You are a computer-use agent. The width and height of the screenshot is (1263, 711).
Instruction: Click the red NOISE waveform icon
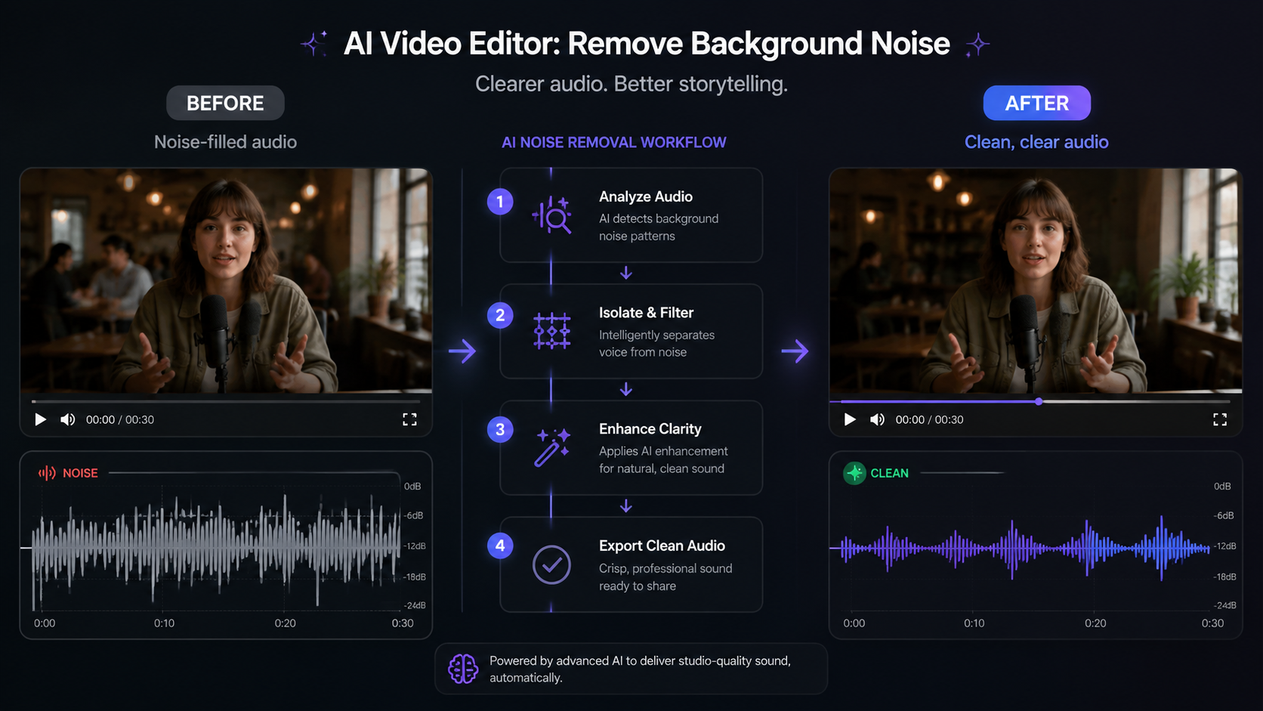pos(47,473)
